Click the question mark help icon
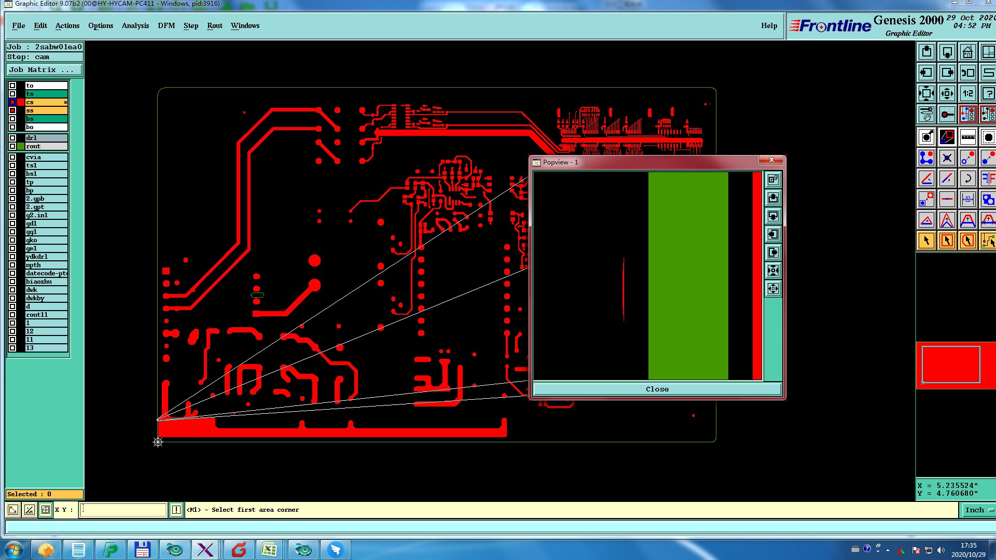This screenshot has height=560, width=996. [x=988, y=93]
